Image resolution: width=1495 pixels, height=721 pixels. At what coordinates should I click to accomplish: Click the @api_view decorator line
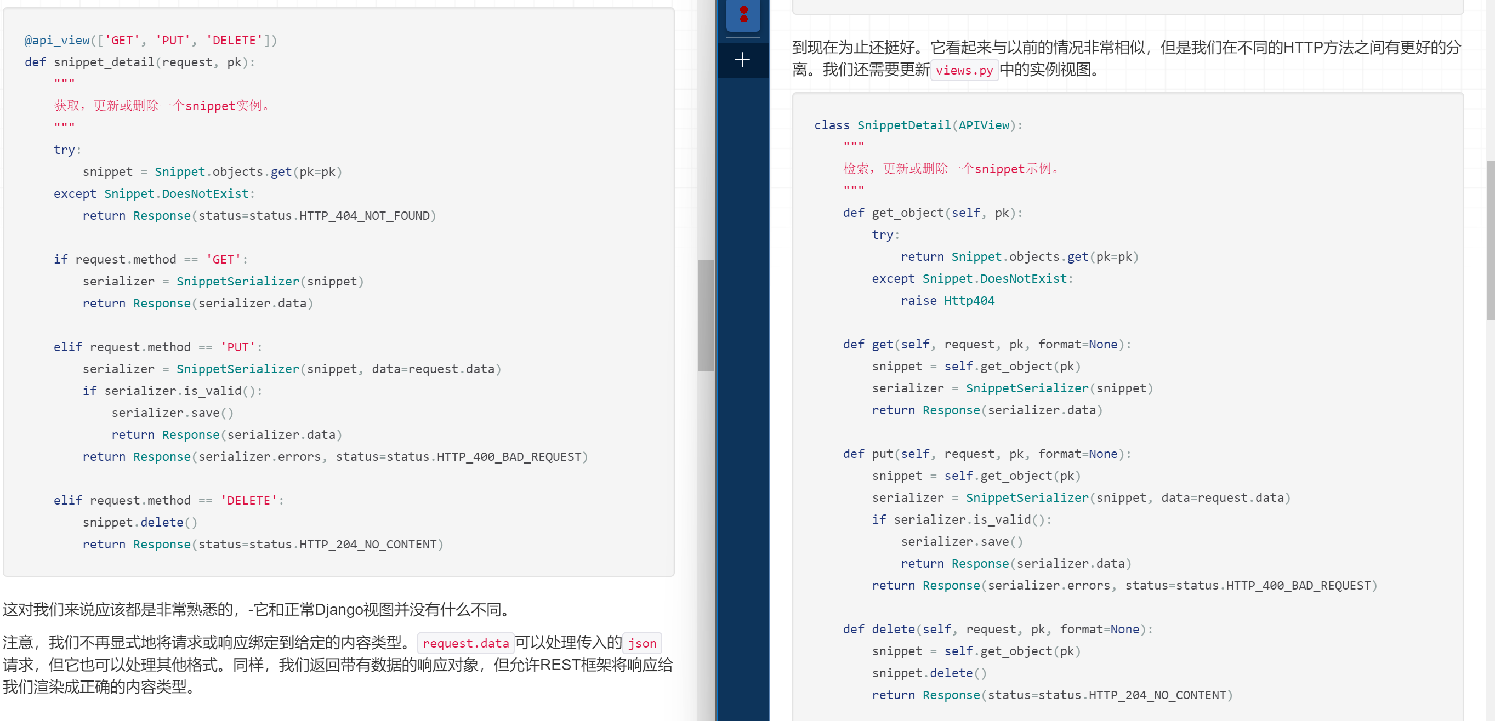151,41
